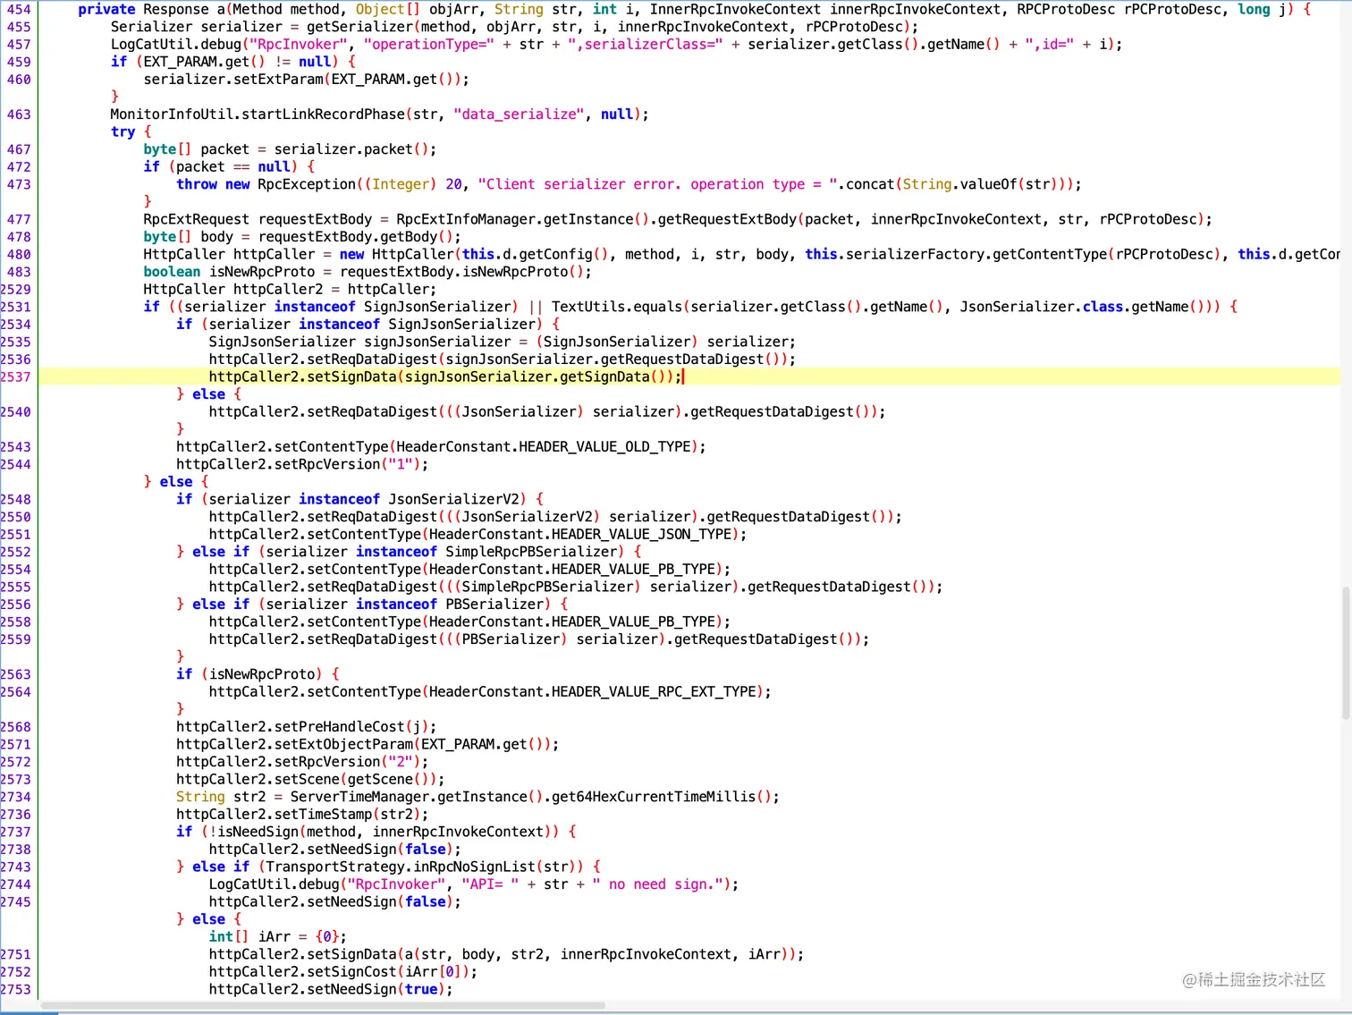Click the RpcException class name
1352x1015 pixels.
307,184
